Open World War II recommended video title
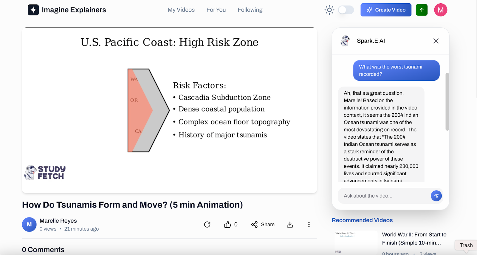The image size is (477, 255). coord(414,239)
